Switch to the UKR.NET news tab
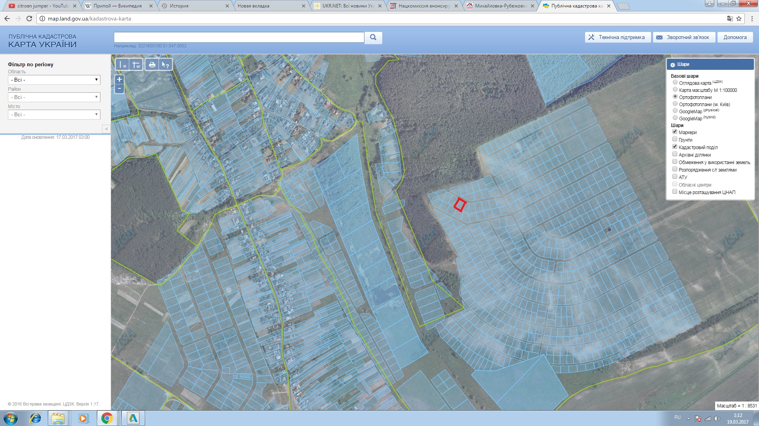This screenshot has width=759, height=426. pos(347,6)
